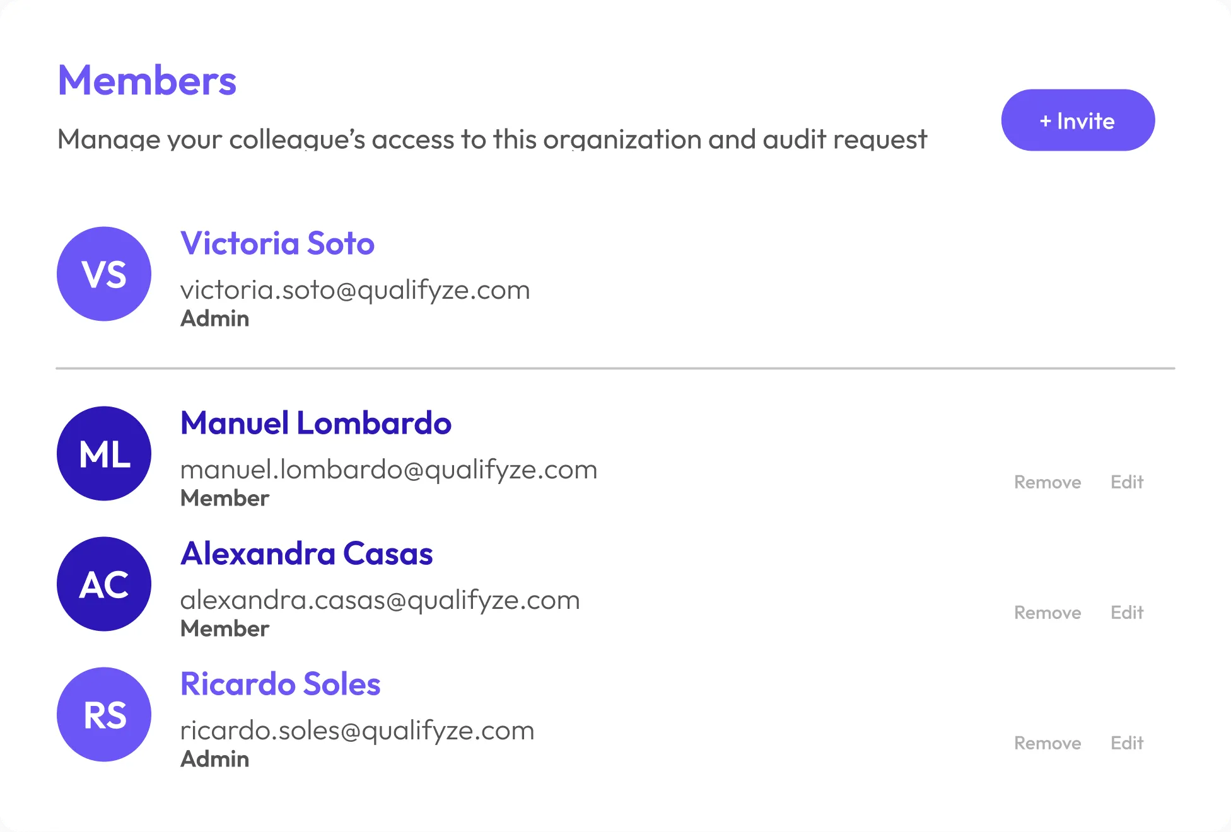The image size is (1231, 832).
Task: Click Manuel Lombardo's ML avatar
Action: pos(104,454)
